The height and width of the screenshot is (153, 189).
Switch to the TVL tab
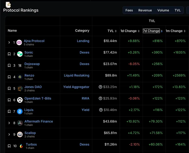[178, 10]
